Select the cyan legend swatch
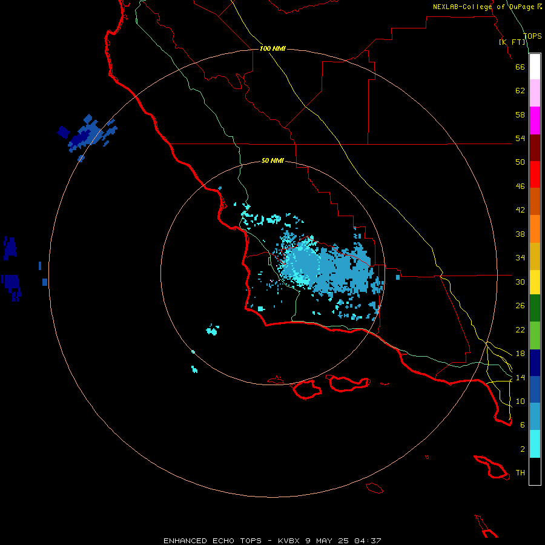 [x=535, y=444]
